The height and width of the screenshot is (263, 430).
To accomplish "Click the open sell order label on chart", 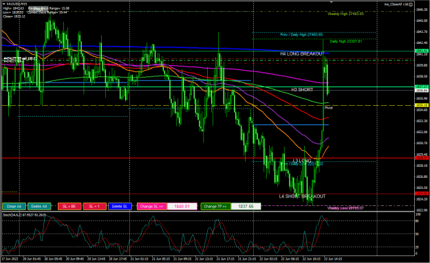I will point(19,58).
